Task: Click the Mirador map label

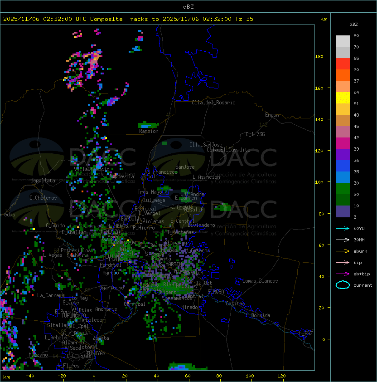Action: click(x=191, y=307)
